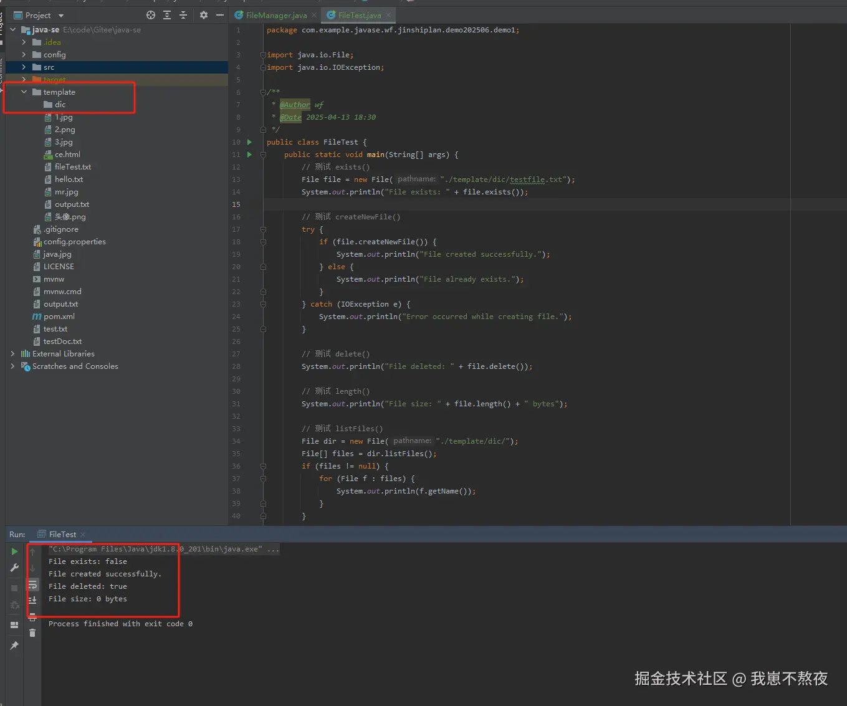This screenshot has width=847, height=706.
Task: Expand the src folder
Action: (x=24, y=67)
